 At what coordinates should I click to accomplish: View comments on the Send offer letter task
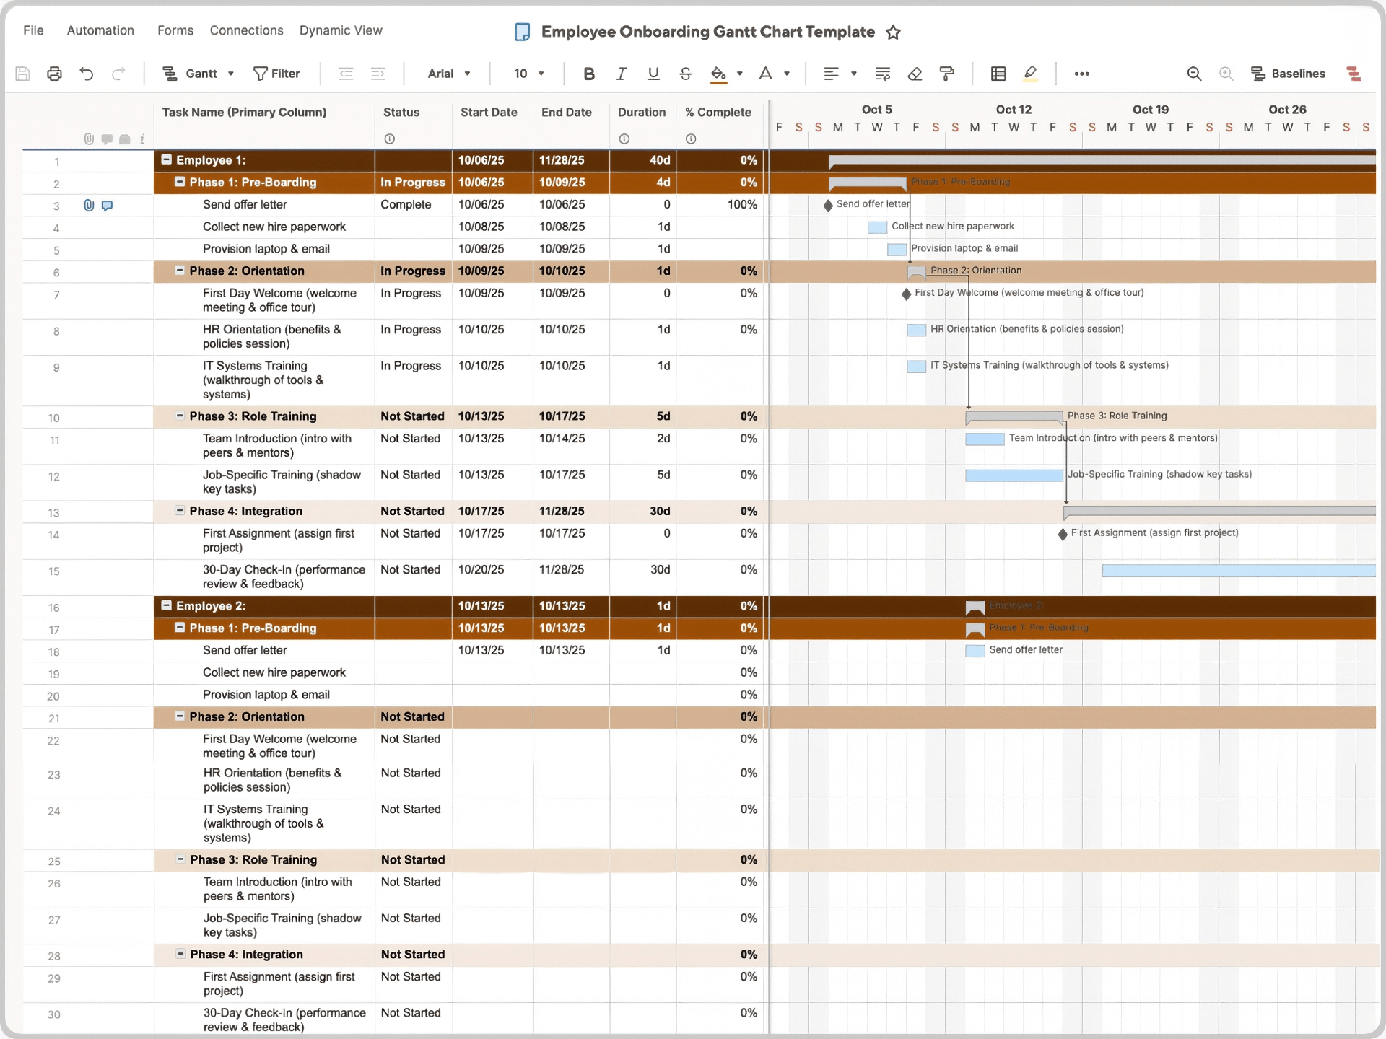coord(107,206)
